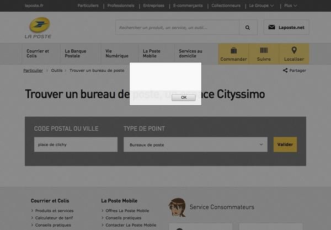
Task: Select the Vie Numérique menu item
Action: 116,54
